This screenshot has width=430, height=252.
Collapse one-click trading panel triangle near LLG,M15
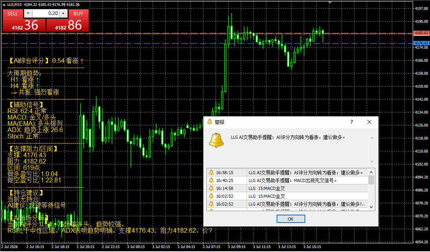pyautogui.click(x=4, y=5)
